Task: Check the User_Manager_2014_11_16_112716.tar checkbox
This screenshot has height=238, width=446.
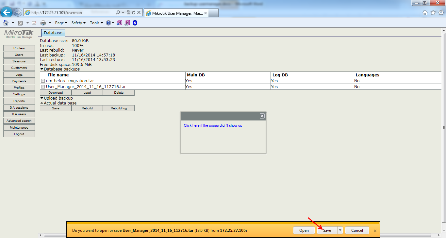Action: click(43, 87)
